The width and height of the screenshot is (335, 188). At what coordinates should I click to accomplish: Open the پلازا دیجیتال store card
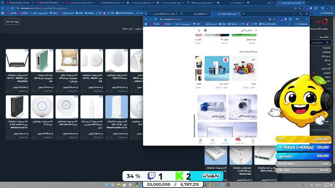[x=244, y=39]
